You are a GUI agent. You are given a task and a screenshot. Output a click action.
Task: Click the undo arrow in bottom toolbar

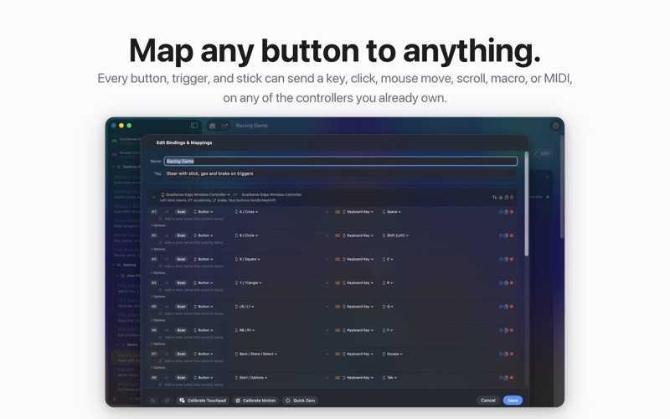coord(153,401)
